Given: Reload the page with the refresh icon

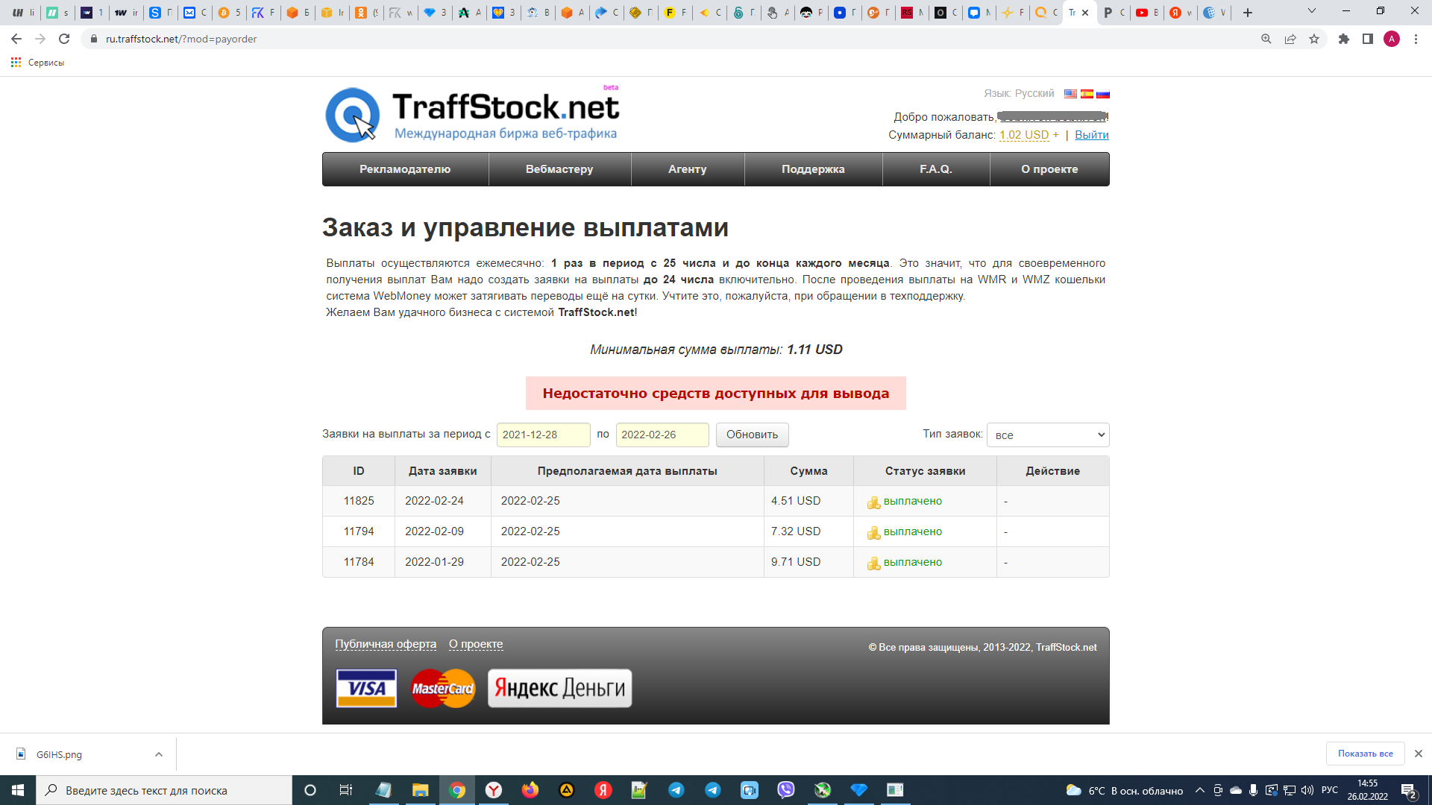Looking at the screenshot, I should 64,39.
